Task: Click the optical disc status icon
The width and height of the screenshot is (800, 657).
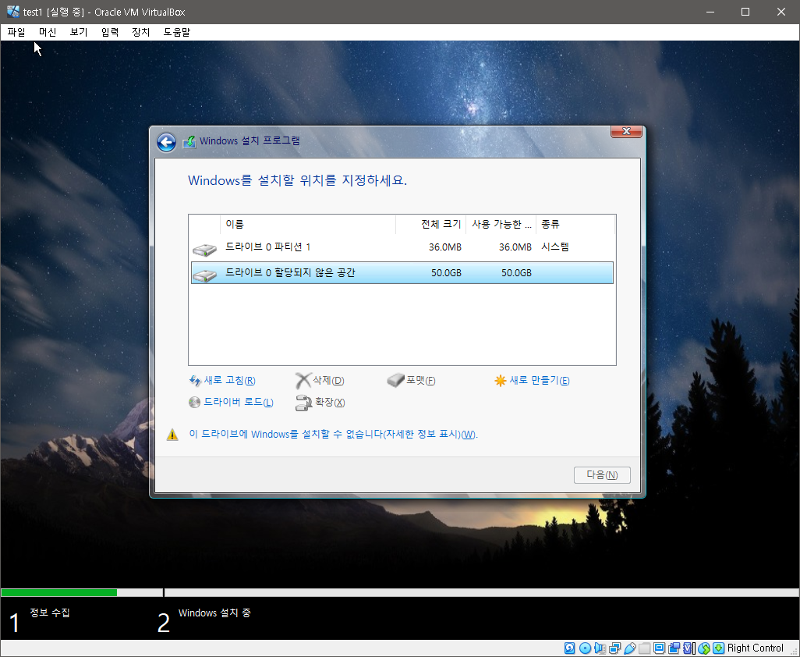Action: pyautogui.click(x=586, y=648)
